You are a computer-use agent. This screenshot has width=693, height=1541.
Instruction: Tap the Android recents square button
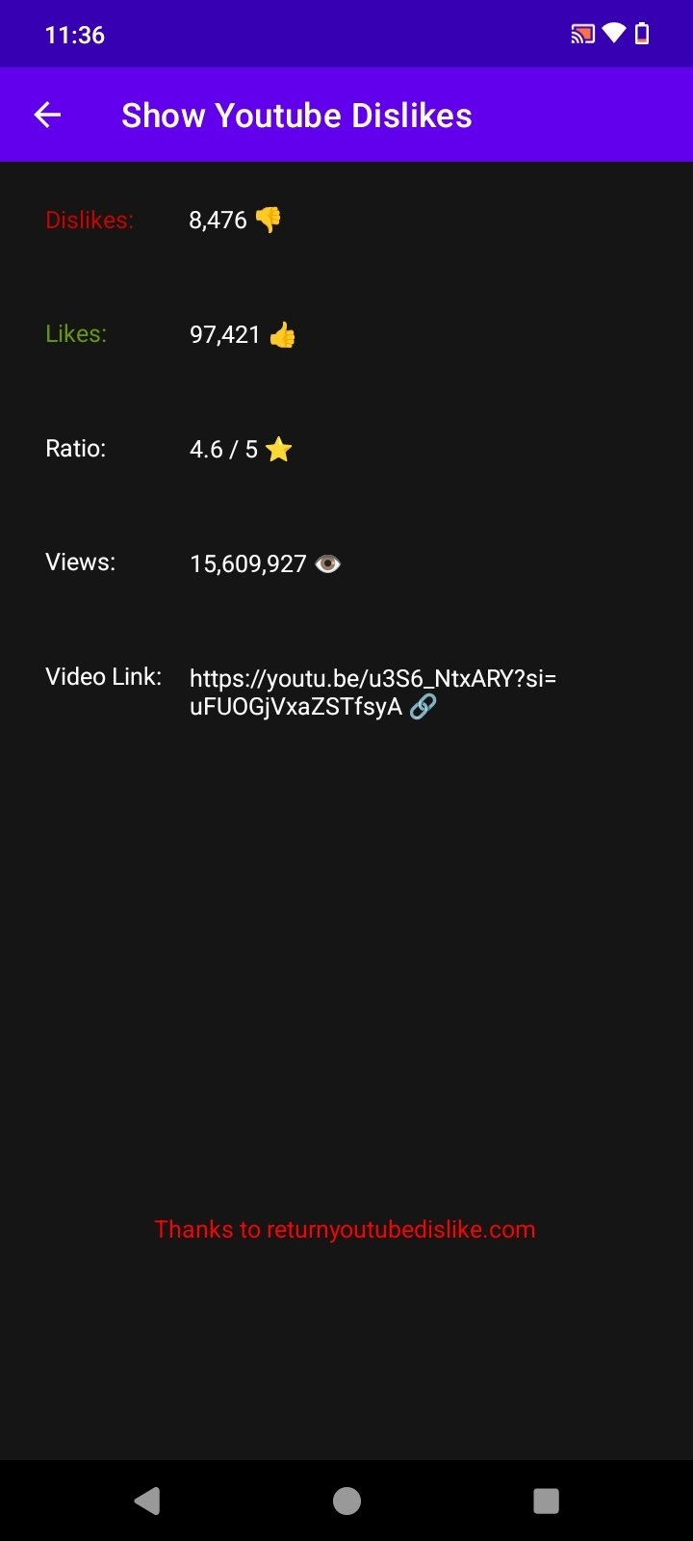click(546, 1501)
